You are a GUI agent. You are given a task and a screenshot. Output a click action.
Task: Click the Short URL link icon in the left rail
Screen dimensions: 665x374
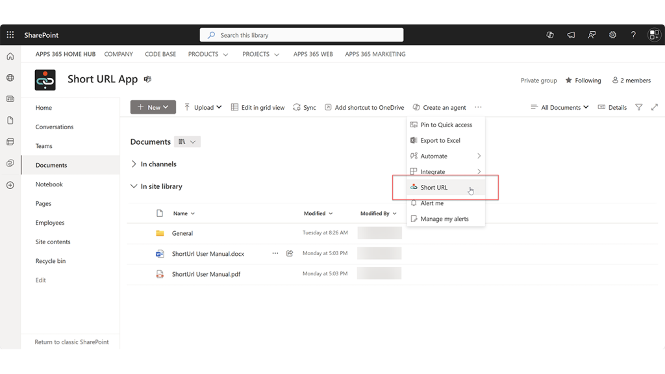(x=10, y=163)
